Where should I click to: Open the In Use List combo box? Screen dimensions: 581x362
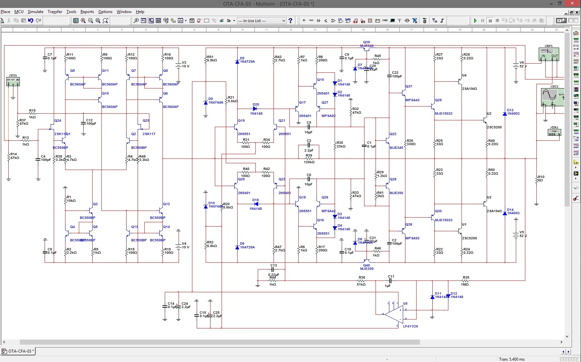coord(261,21)
